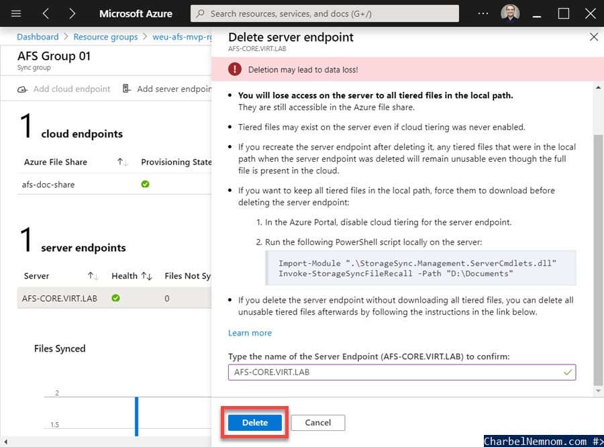This screenshot has height=447, width=604.
Task: Click the Add server endpoint button
Action: (167, 89)
